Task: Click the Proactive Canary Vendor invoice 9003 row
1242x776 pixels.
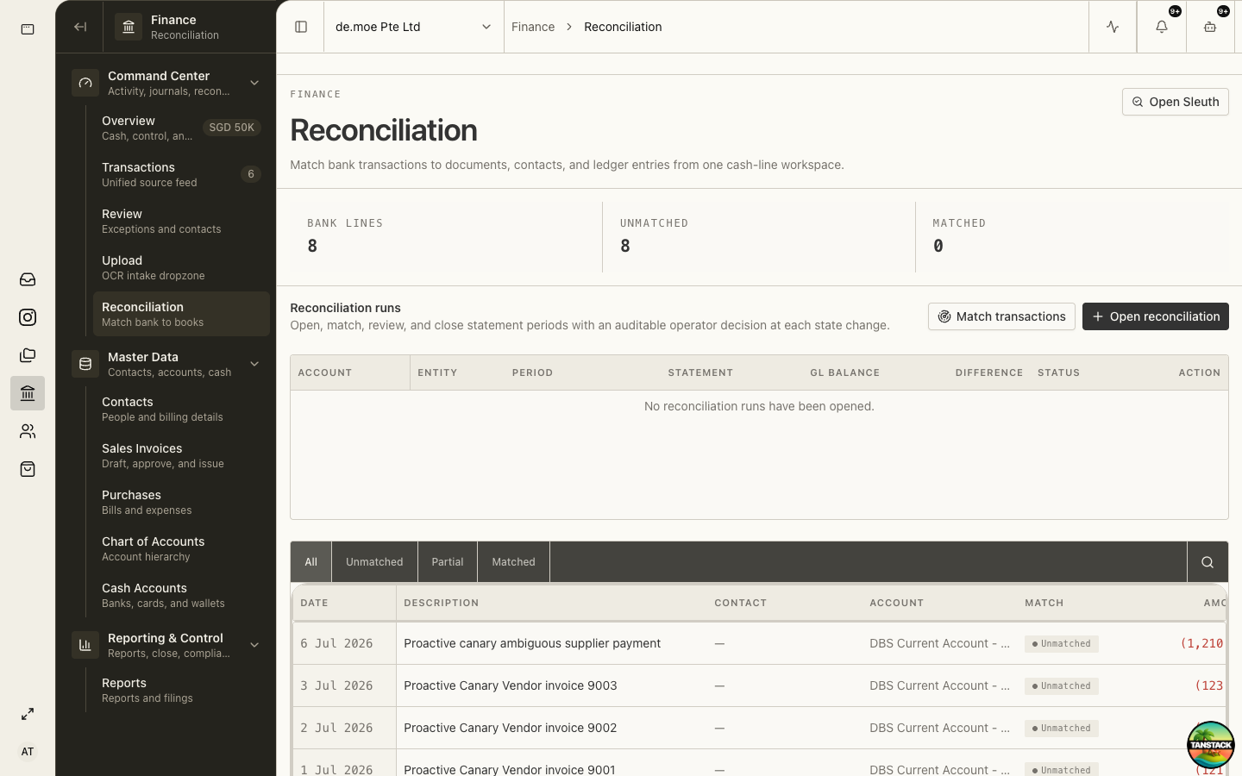Action: coord(759,685)
